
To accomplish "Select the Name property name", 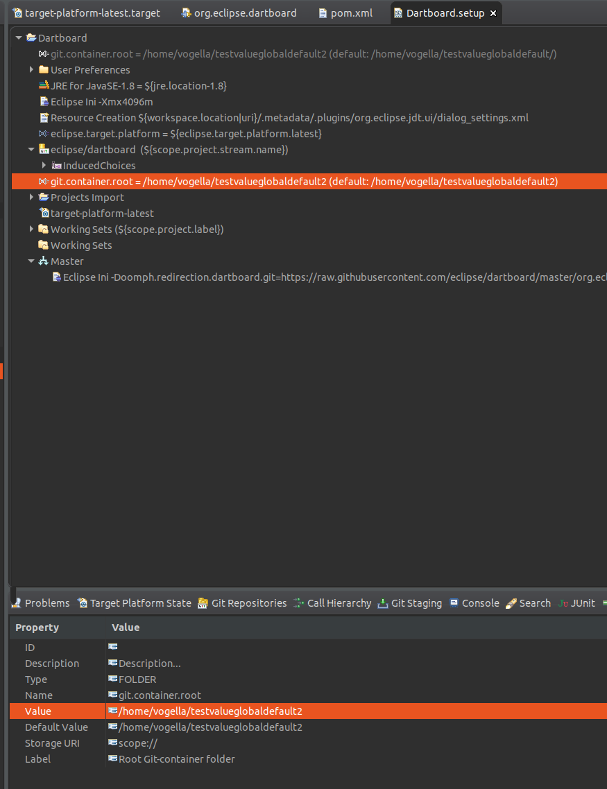I will coord(39,695).
